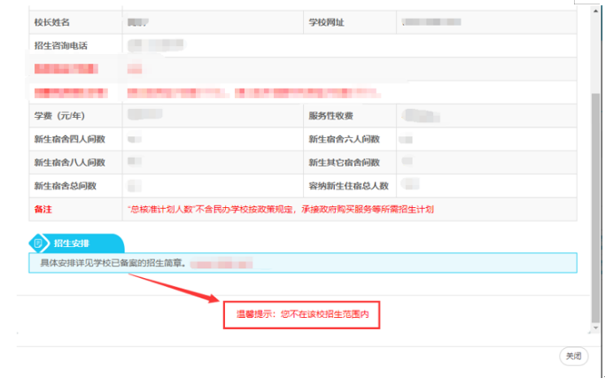
Task: Click the 容纳新生住宿总人数 label
Action: [x=348, y=186]
